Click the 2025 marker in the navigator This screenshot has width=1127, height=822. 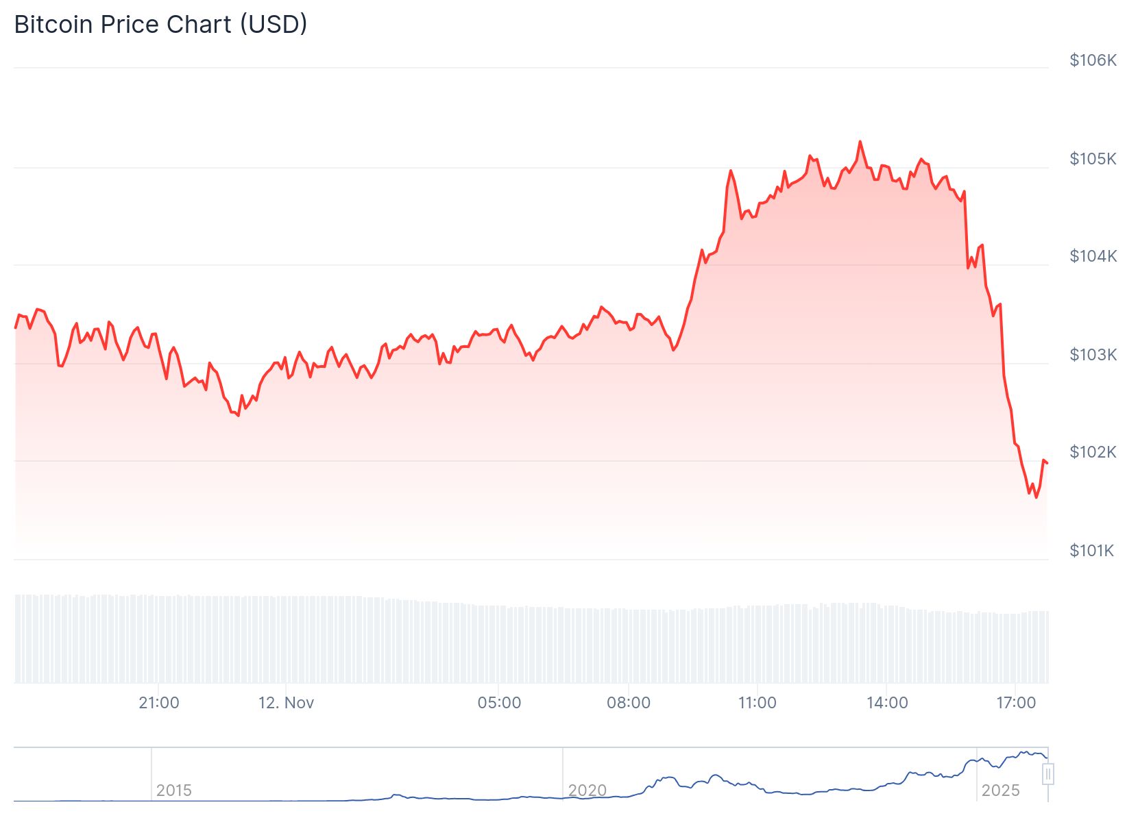[1000, 790]
